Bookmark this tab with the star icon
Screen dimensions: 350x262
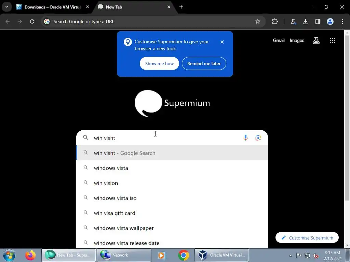[258, 21]
